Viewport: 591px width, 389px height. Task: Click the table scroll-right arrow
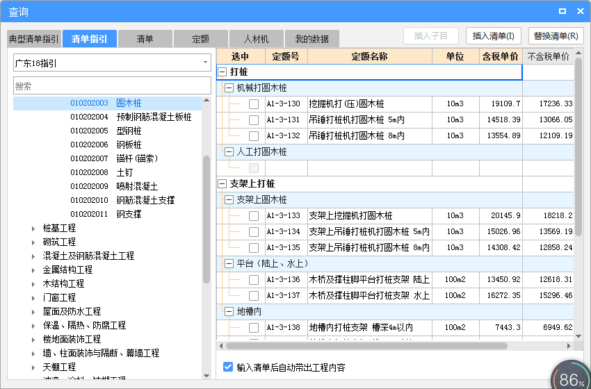(x=569, y=346)
